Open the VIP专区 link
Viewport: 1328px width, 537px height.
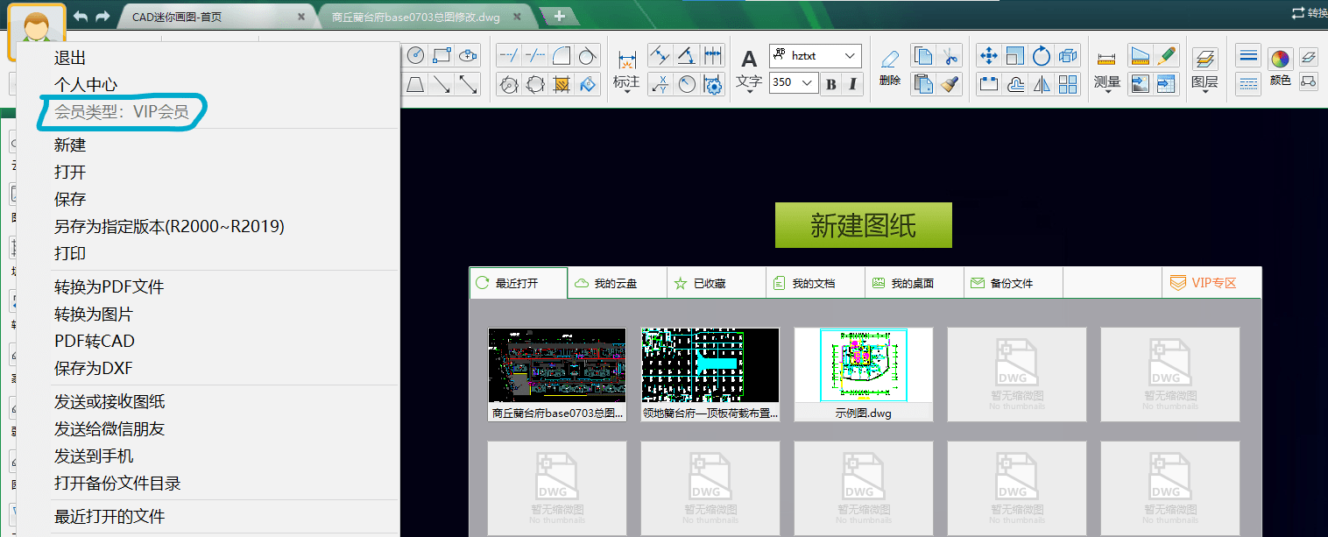pyautogui.click(x=1212, y=283)
